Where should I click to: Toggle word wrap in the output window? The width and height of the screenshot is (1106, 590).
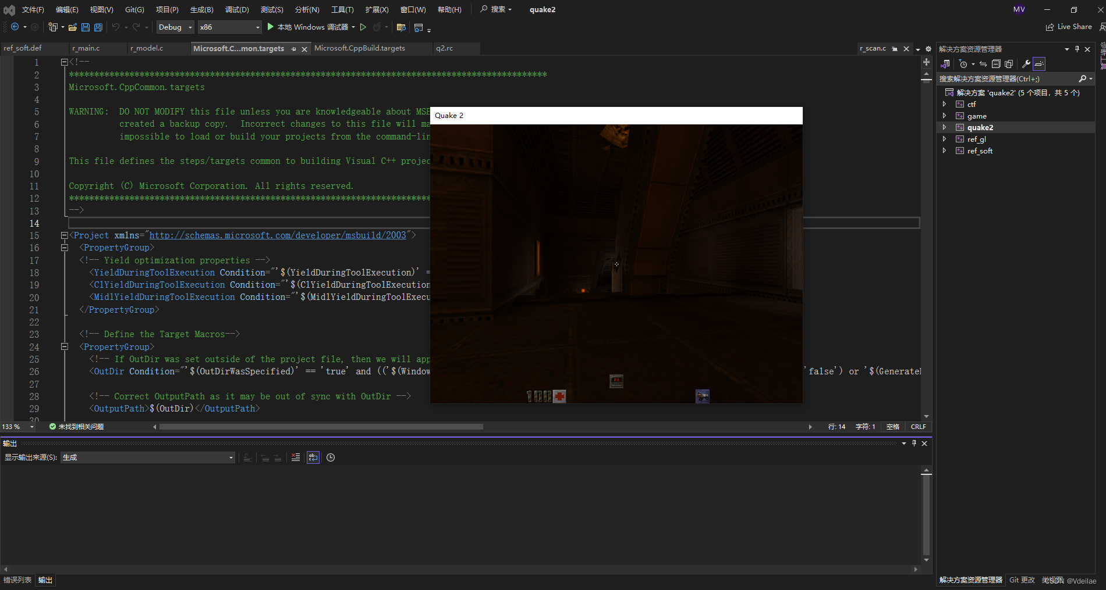(x=313, y=457)
